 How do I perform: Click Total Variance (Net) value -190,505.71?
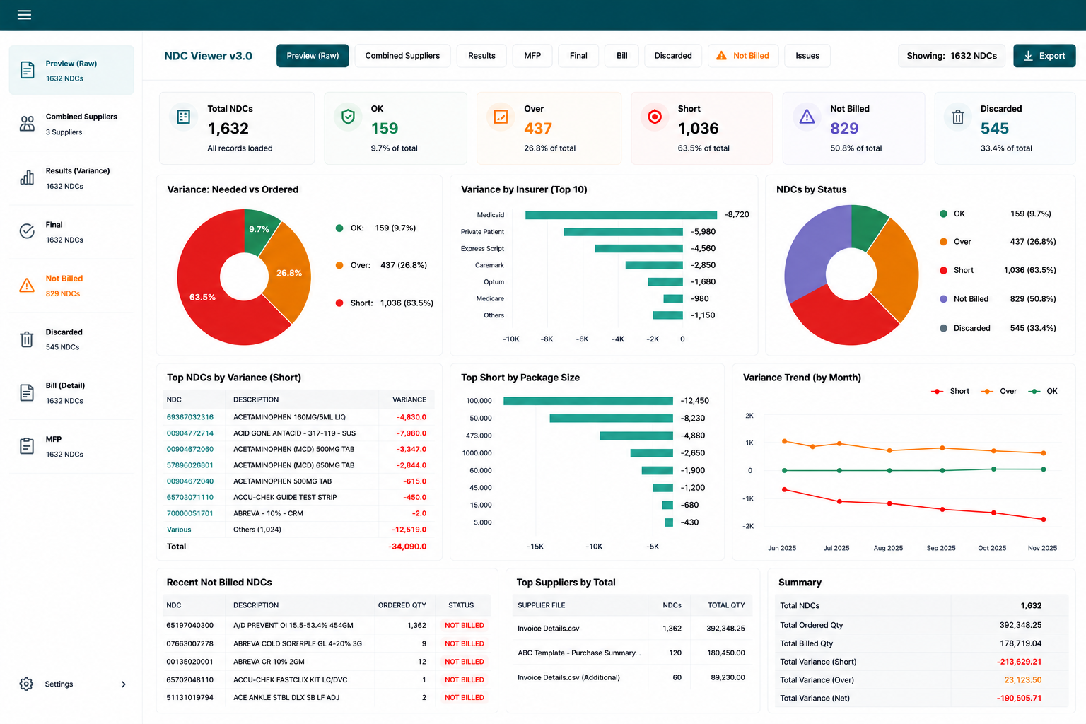[1019, 699]
